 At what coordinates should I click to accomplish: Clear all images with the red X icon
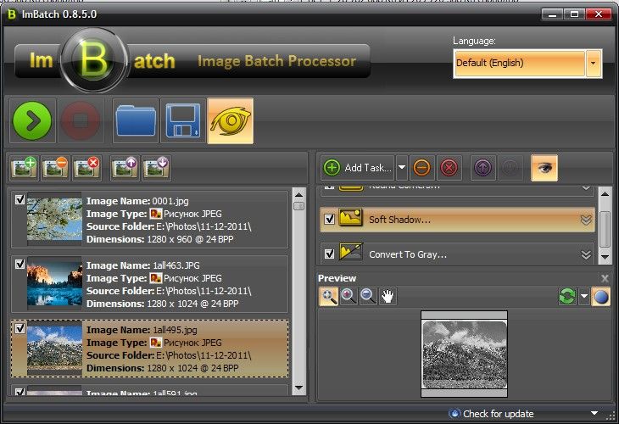pyautogui.click(x=86, y=167)
